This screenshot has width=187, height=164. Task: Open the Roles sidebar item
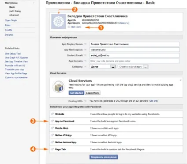(x=7, y=25)
